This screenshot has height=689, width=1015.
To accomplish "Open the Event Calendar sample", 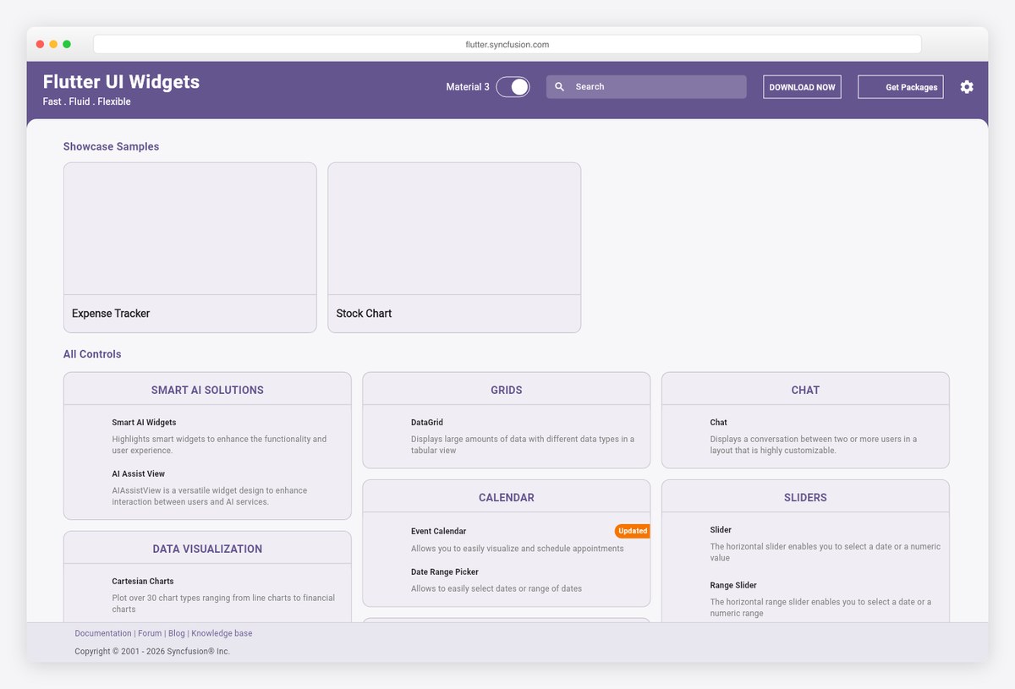I will click(506, 539).
